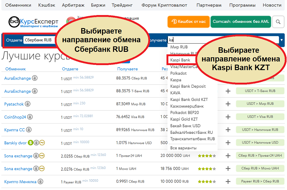
Task: Choose Все варианты in dropdown
Action: tap(183, 148)
